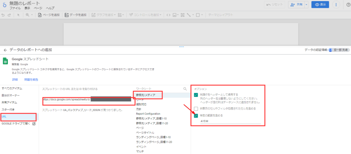Image resolution: width=351 pixels, height=154 pixels.
Task: Select the ランディングページ_目標1-10 worksheet
Action: (x=153, y=137)
